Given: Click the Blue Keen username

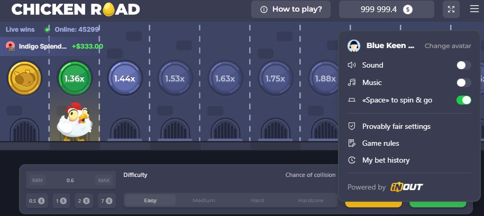Looking at the screenshot, I should click(x=390, y=45).
